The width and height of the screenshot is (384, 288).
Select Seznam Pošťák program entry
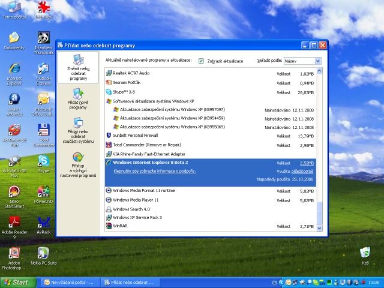[211, 83]
